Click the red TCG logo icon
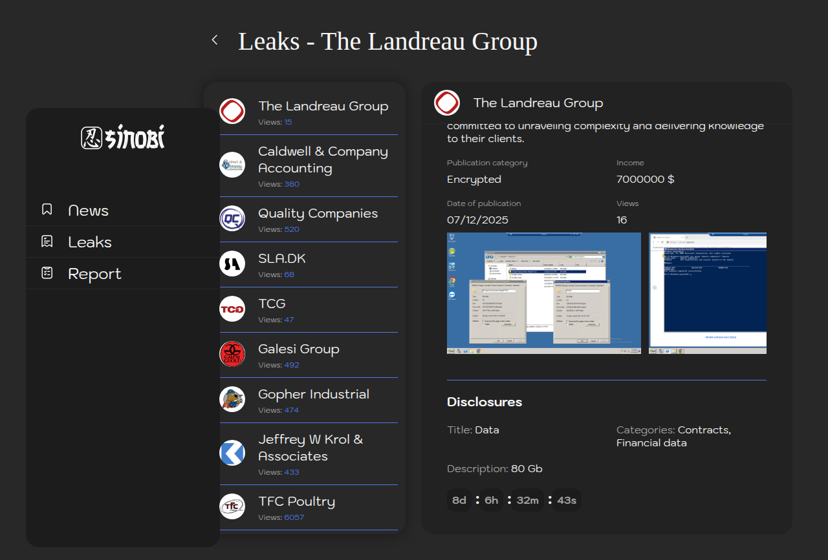 point(232,309)
